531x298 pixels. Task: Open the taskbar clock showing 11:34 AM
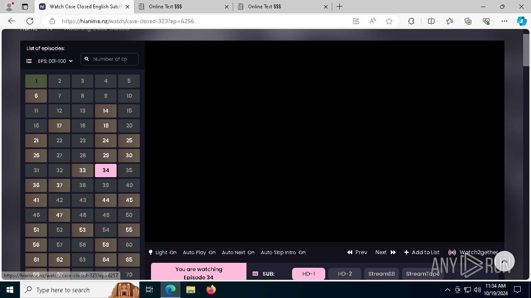point(495,290)
